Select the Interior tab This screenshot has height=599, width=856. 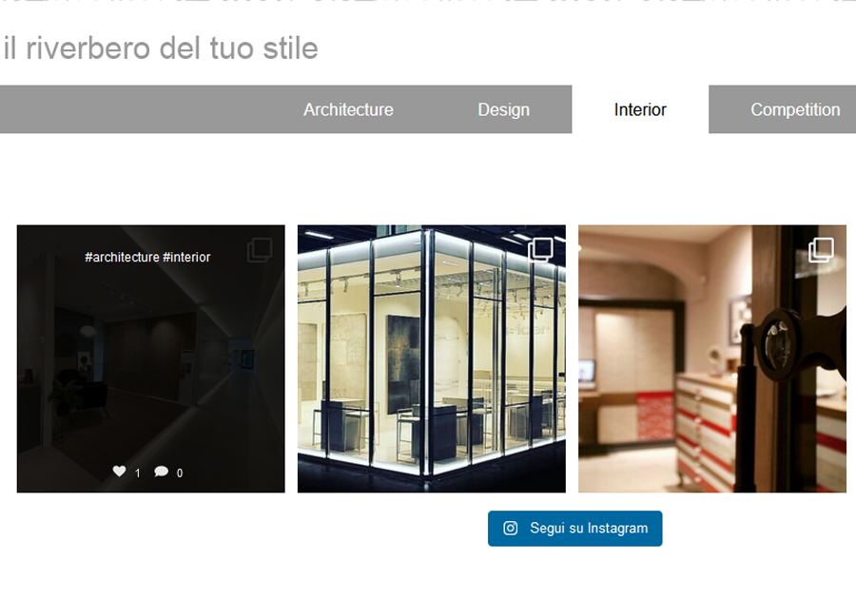tap(640, 109)
